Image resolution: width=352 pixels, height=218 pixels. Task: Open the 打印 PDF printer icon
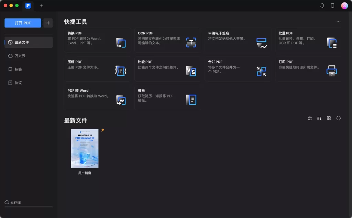click(331, 70)
